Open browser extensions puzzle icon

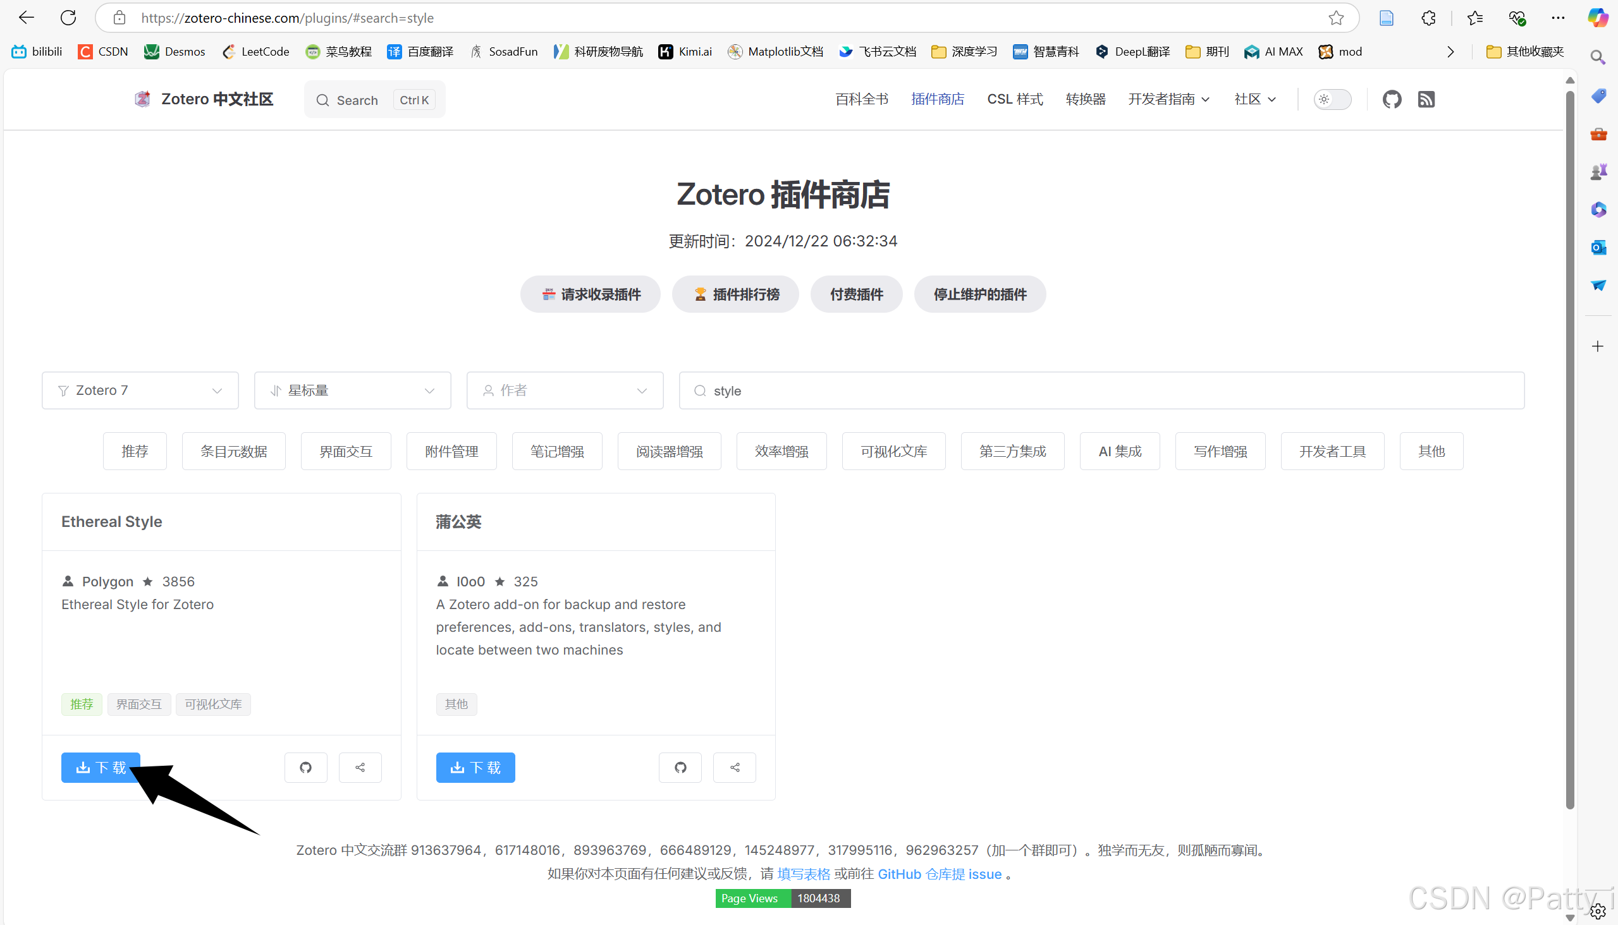coord(1428,18)
